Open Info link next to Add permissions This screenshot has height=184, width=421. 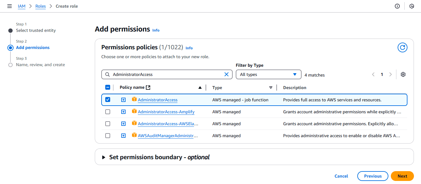[156, 30]
